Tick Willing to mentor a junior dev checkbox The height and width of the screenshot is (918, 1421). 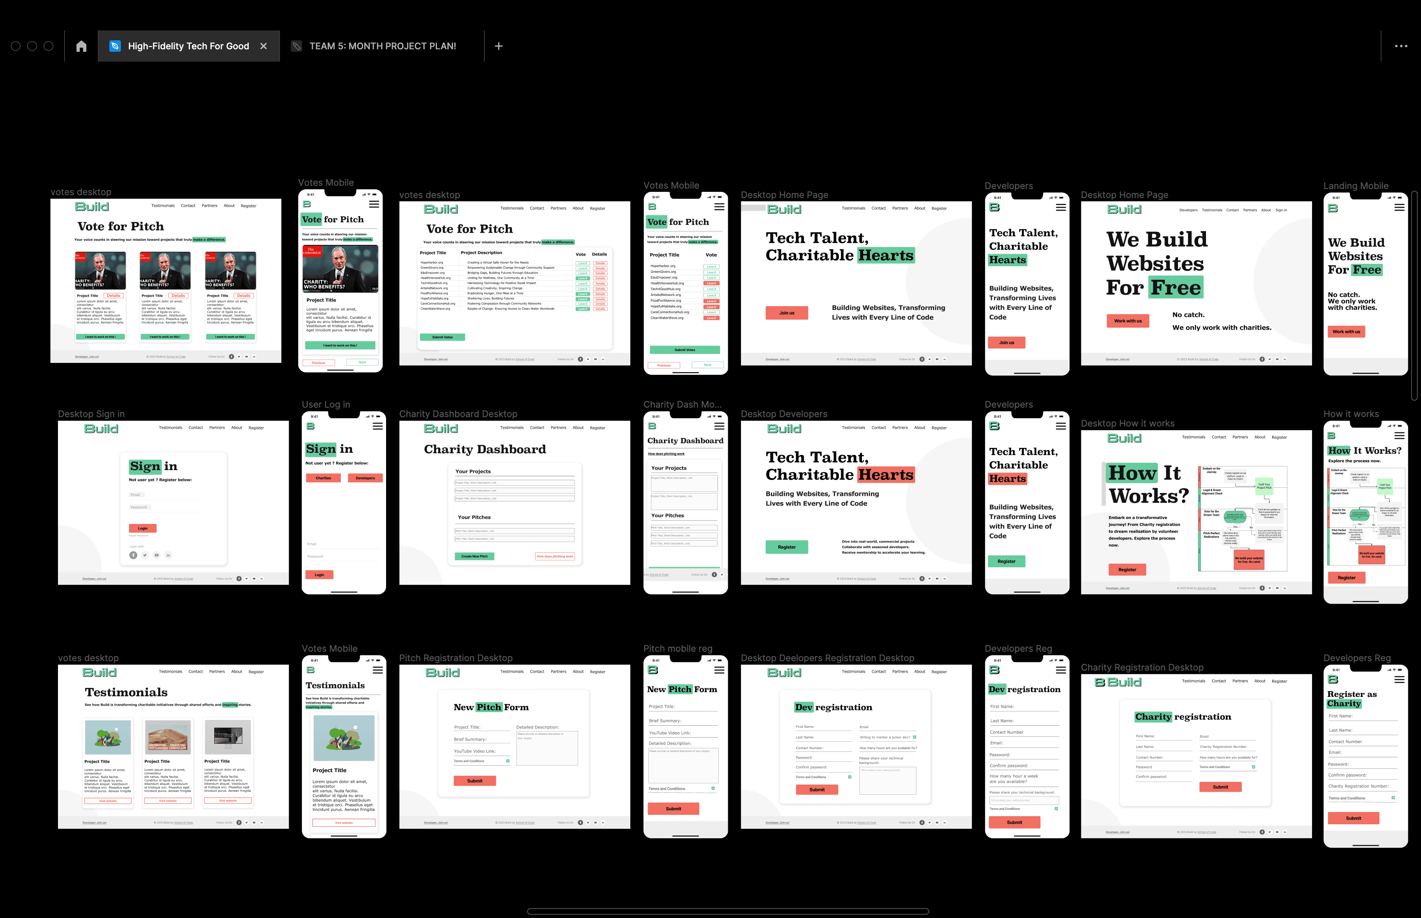point(914,737)
